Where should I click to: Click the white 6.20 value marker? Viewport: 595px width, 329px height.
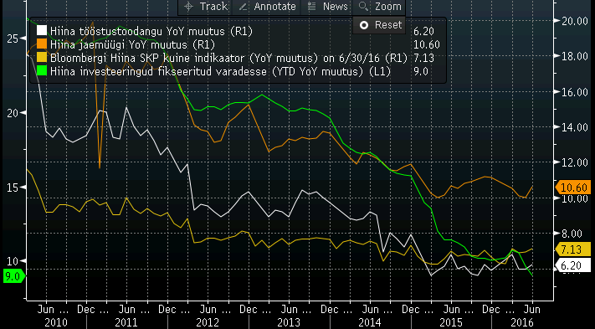coord(573,265)
